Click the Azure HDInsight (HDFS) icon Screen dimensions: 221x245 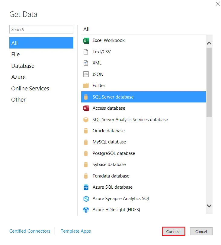pyautogui.click(x=86, y=210)
